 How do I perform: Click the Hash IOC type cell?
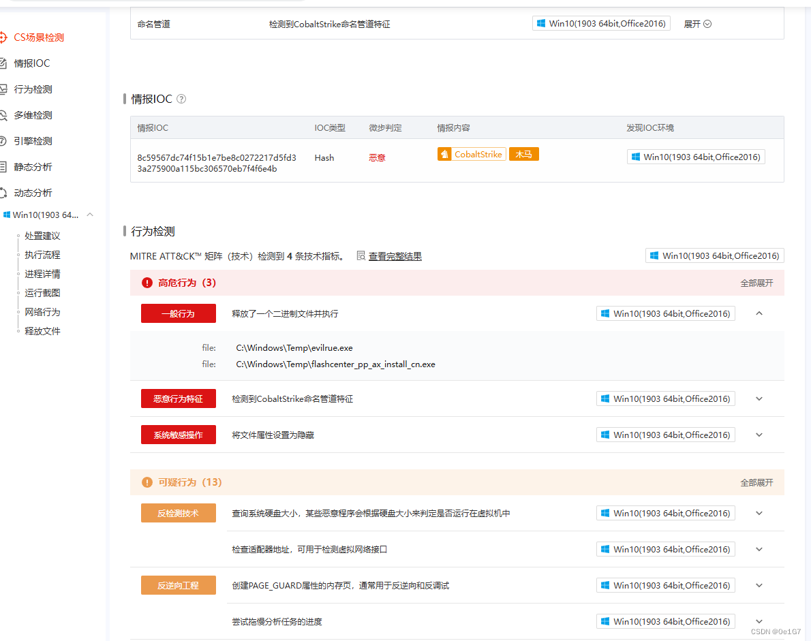coord(324,157)
